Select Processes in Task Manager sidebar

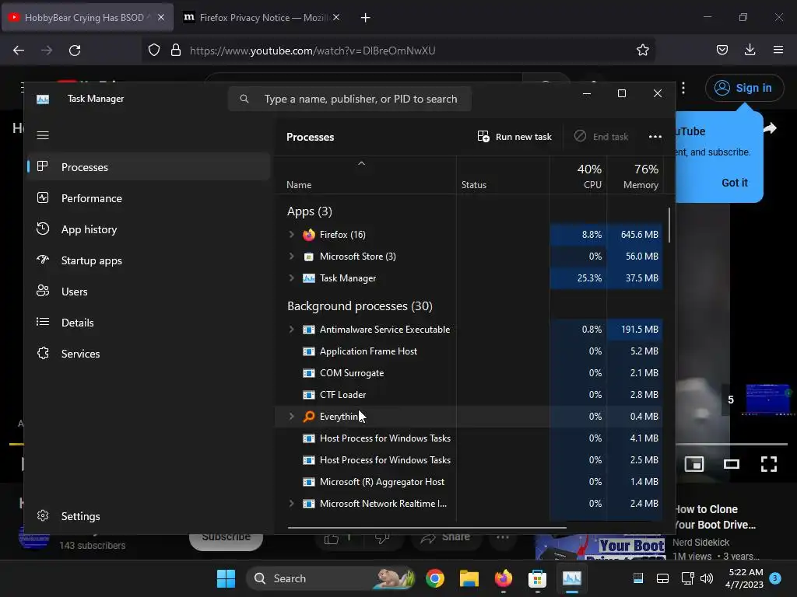pos(149,167)
